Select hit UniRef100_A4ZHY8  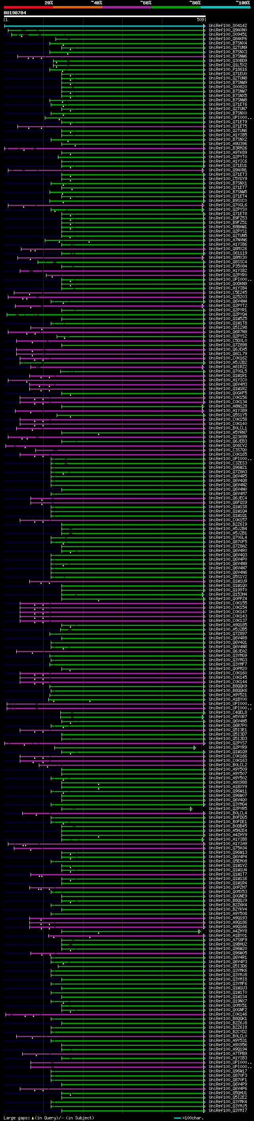point(228,931)
